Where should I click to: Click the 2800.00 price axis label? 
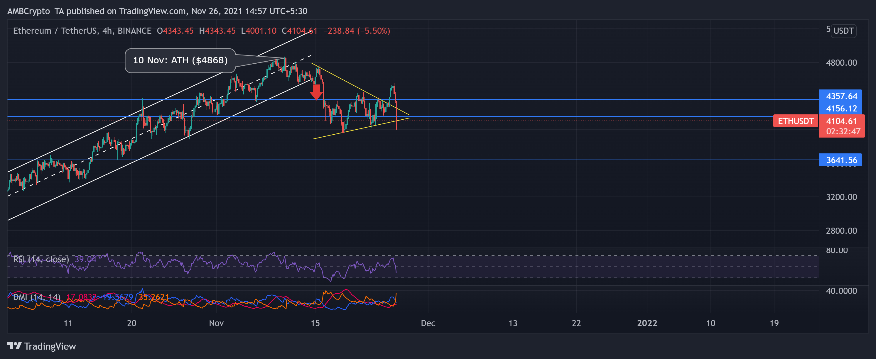841,231
